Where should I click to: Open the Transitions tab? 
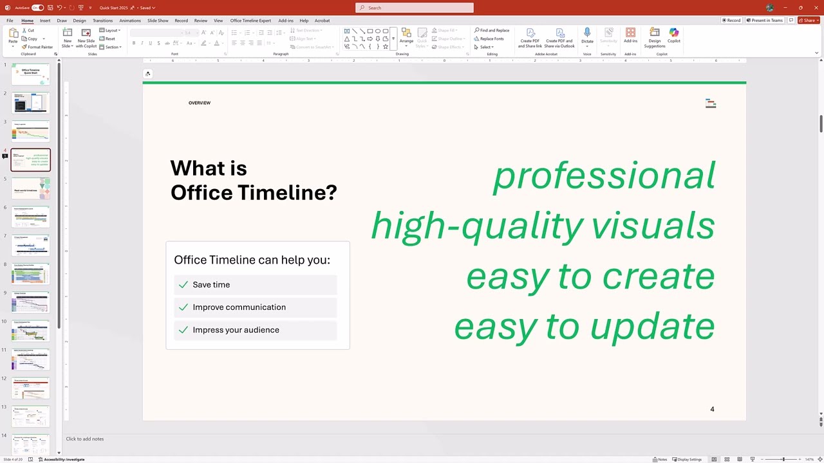pyautogui.click(x=102, y=21)
